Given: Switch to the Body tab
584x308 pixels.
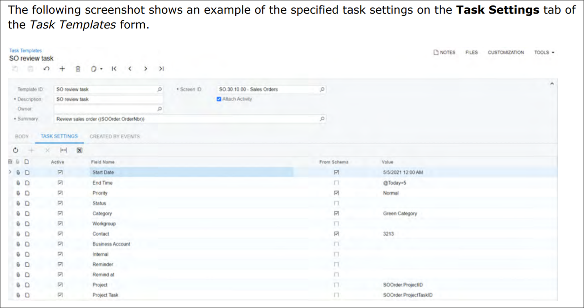Looking at the screenshot, I should tap(22, 136).
